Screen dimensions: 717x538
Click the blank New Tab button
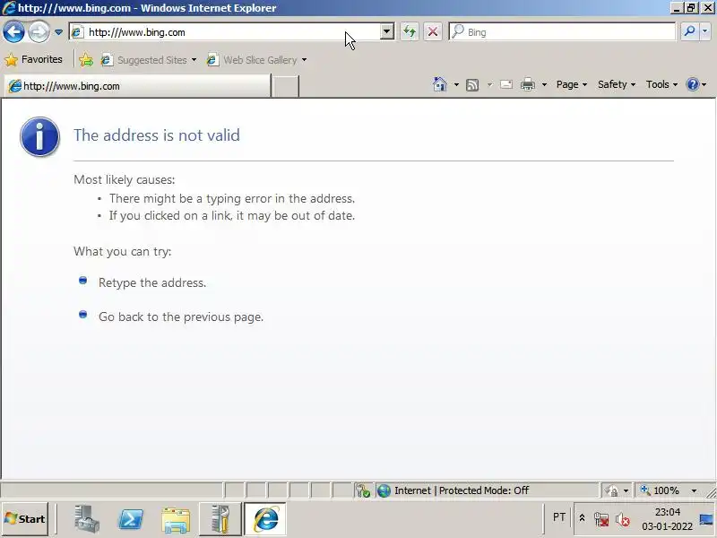pyautogui.click(x=285, y=86)
